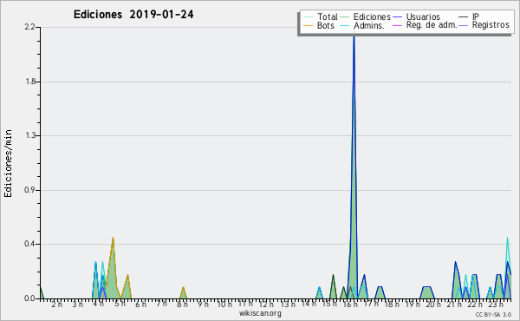Click the 'CC BY-SA 3.0' license text
This screenshot has width=520, height=321.
pos(493,315)
